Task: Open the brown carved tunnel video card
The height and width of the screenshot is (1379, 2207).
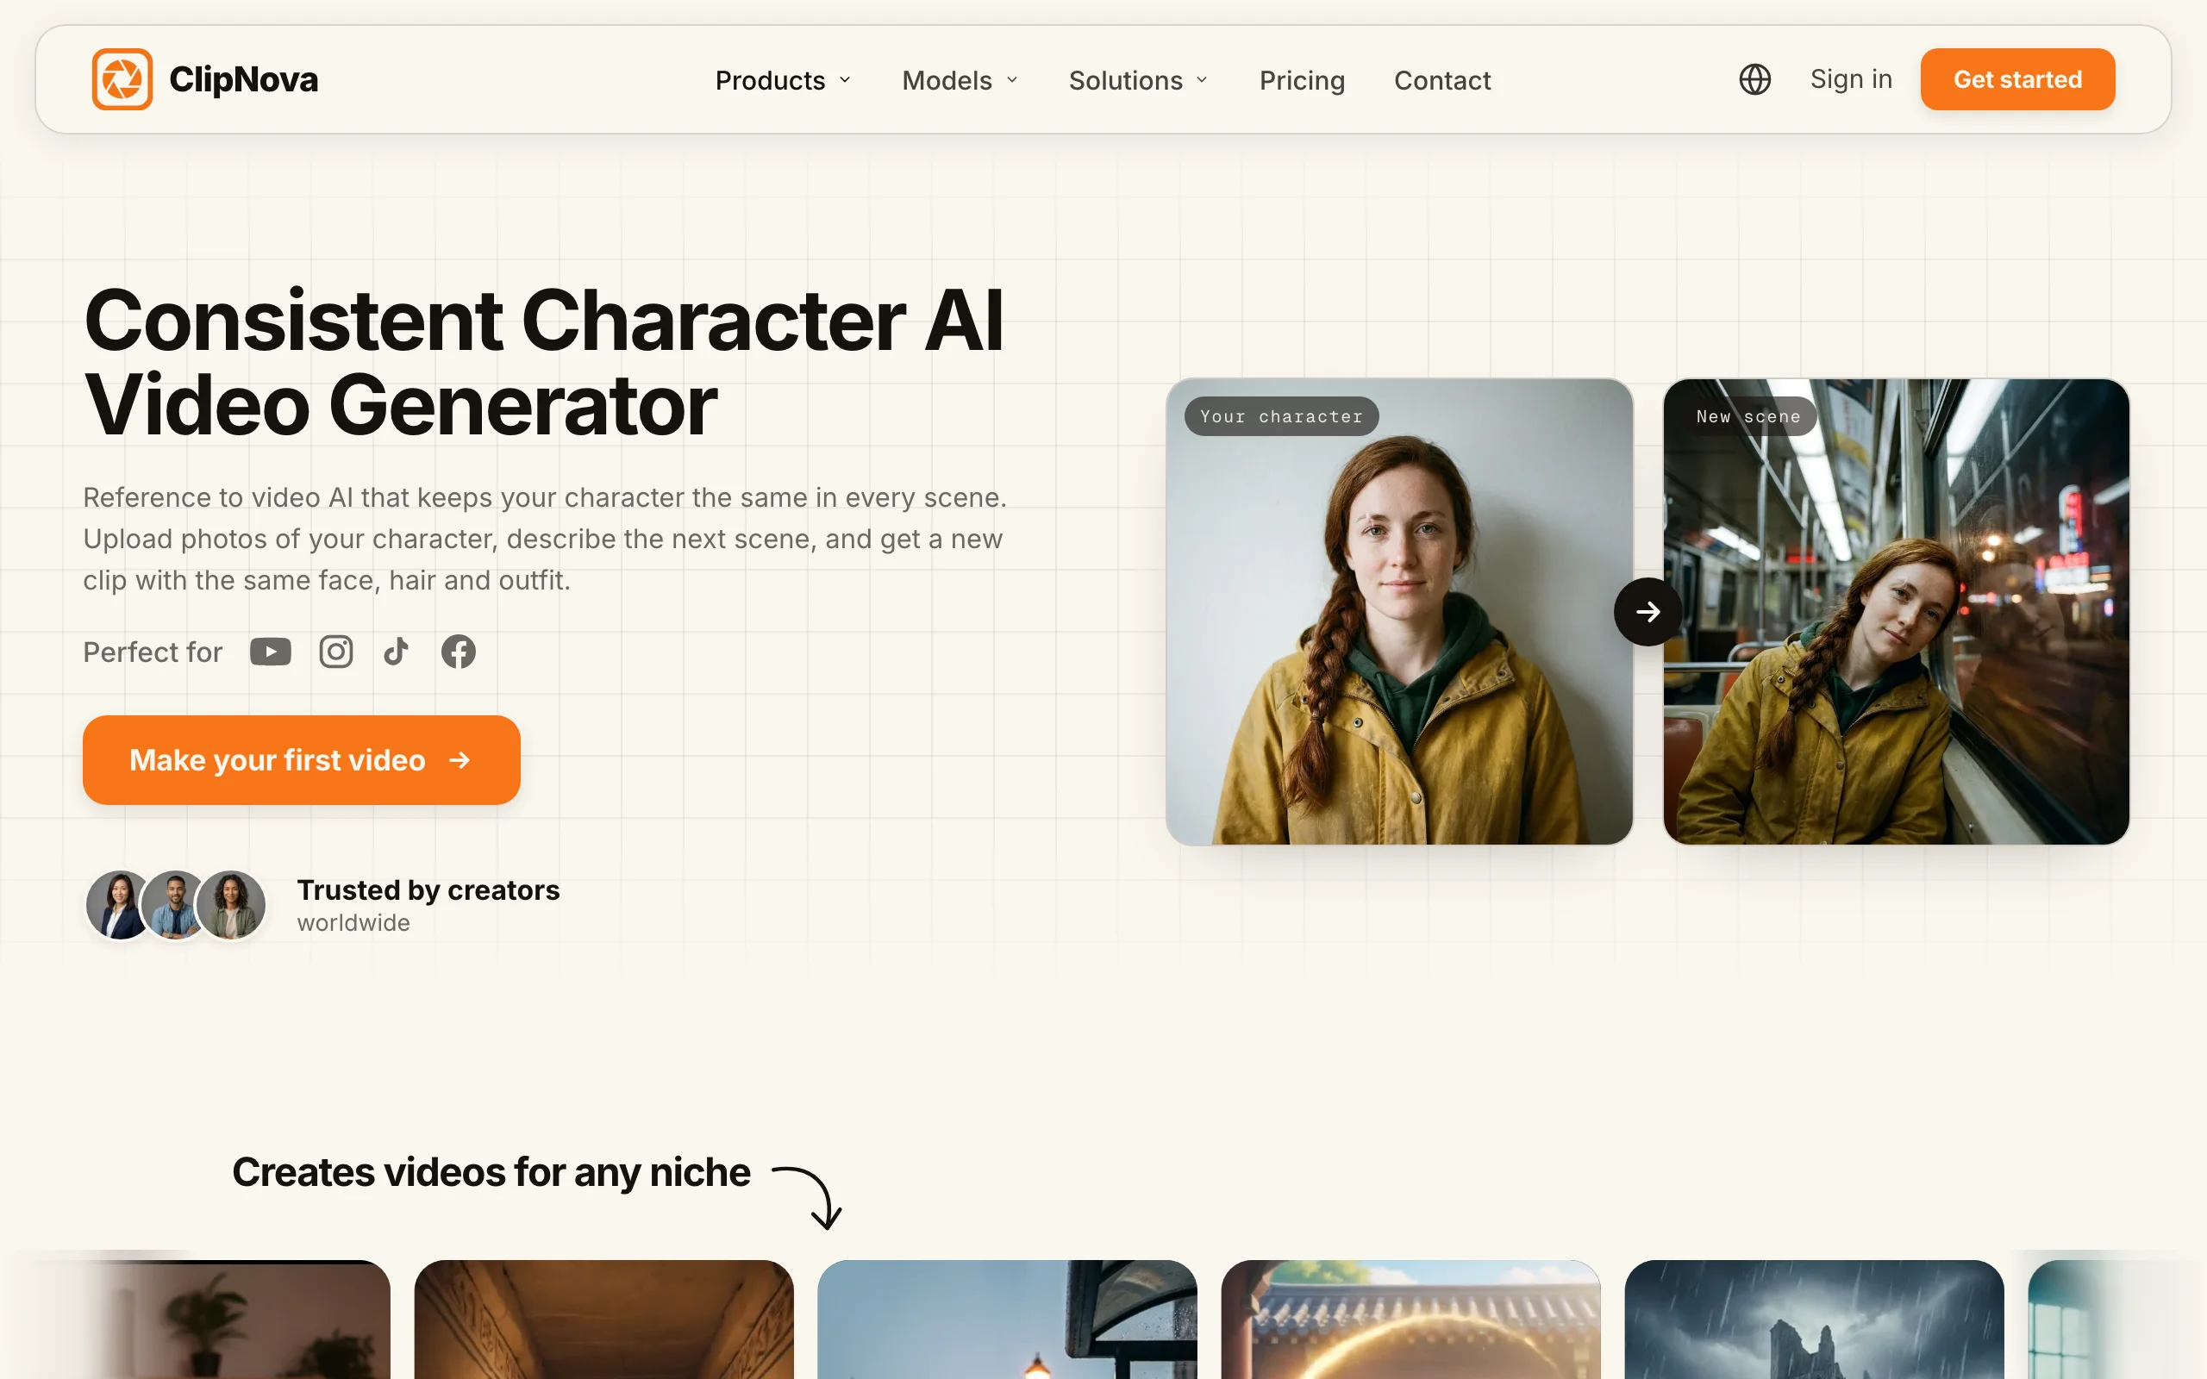Action: coord(603,1320)
